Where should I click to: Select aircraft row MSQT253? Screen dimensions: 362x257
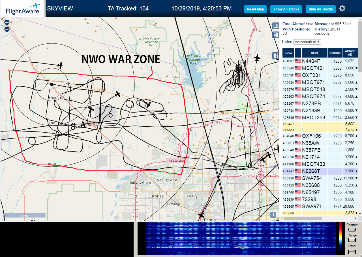click(320, 118)
